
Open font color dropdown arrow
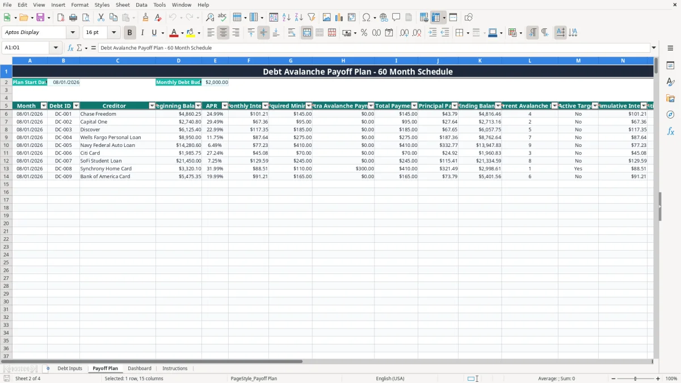[182, 33]
